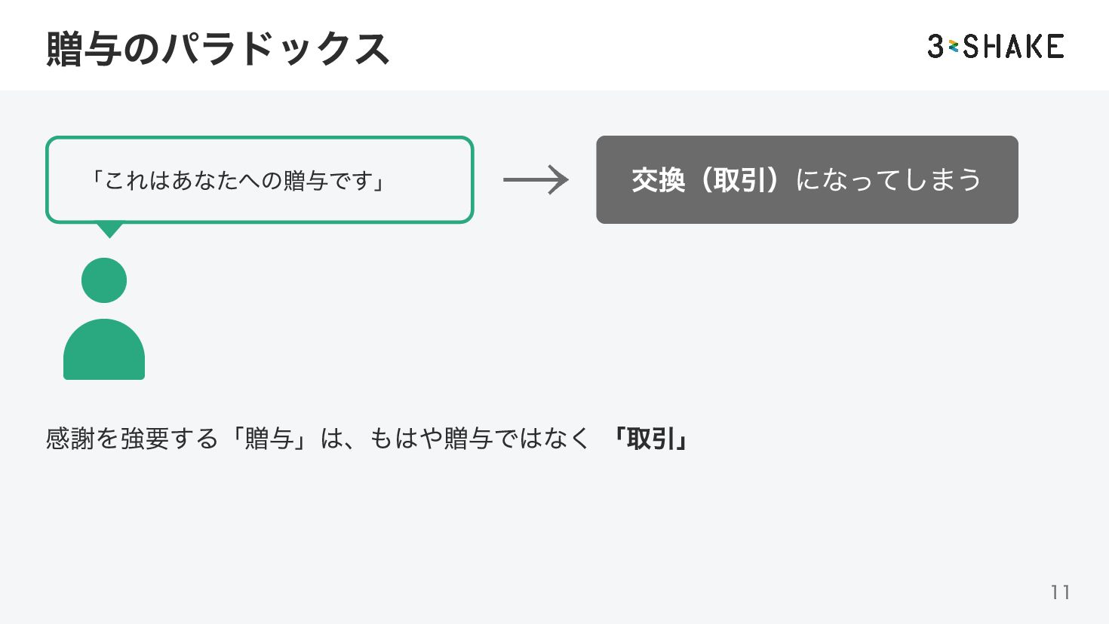This screenshot has width=1109, height=624.
Task: Click the speech bubble's triangular tail
Action: (109, 229)
